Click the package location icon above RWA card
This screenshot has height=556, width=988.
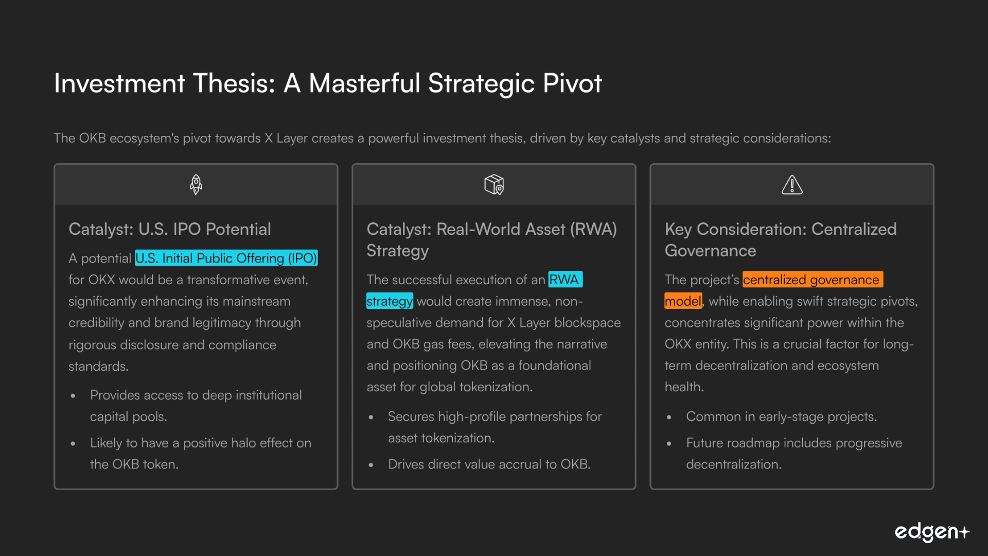494,184
